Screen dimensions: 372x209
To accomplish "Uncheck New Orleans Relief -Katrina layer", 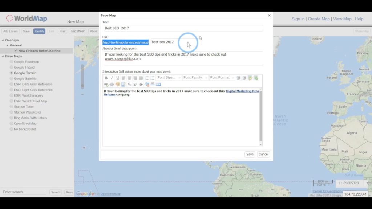I will click(x=16, y=51).
